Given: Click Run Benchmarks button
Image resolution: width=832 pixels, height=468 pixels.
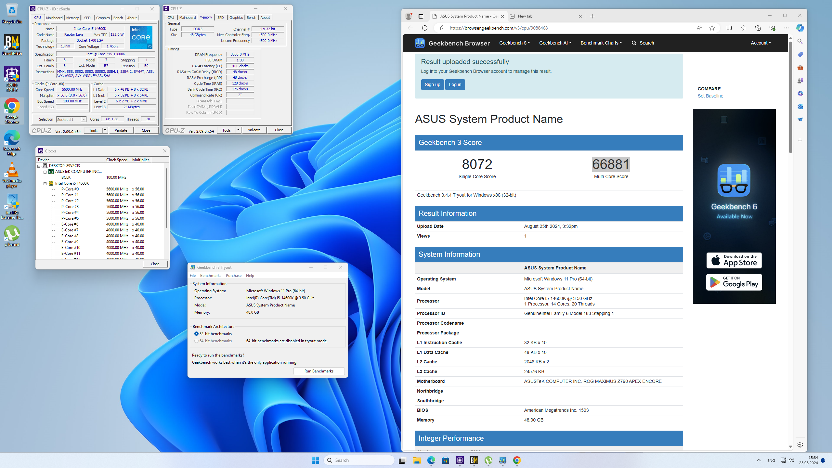Looking at the screenshot, I should coord(319,371).
